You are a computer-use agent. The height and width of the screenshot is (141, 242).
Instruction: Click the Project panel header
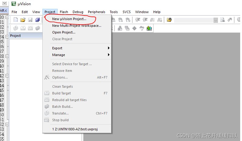coord(26,36)
